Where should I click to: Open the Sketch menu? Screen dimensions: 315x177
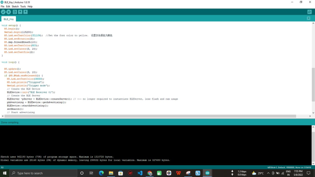tap(15, 6)
